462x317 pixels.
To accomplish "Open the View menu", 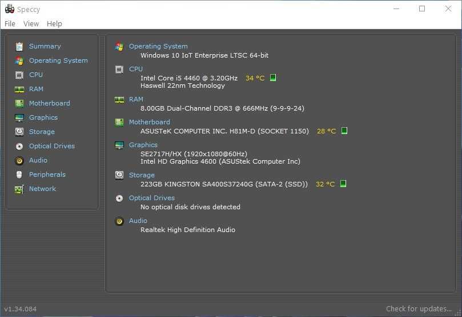I will 31,23.
